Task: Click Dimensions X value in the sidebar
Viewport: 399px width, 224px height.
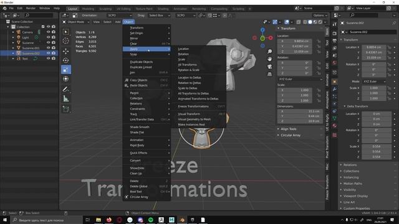Action: (x=300, y=111)
